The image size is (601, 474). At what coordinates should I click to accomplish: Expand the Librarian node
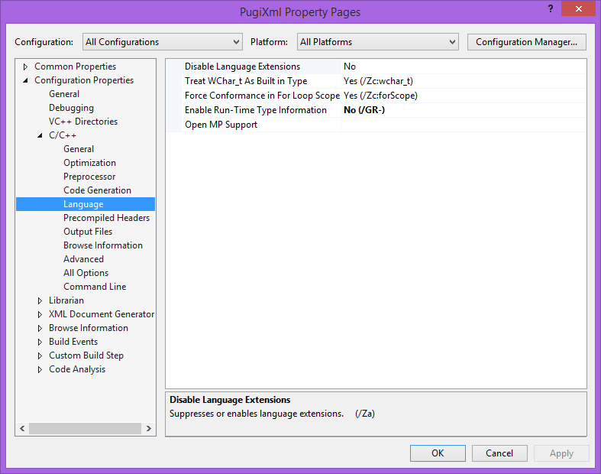40,300
